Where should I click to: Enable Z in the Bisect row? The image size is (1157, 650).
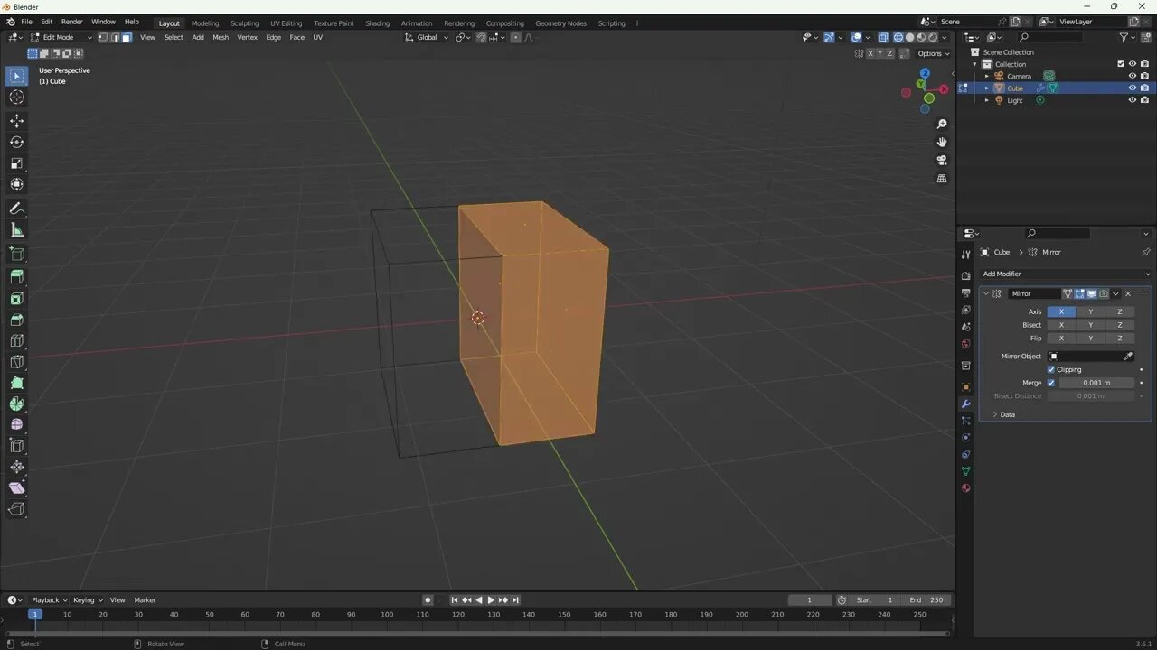click(x=1120, y=325)
